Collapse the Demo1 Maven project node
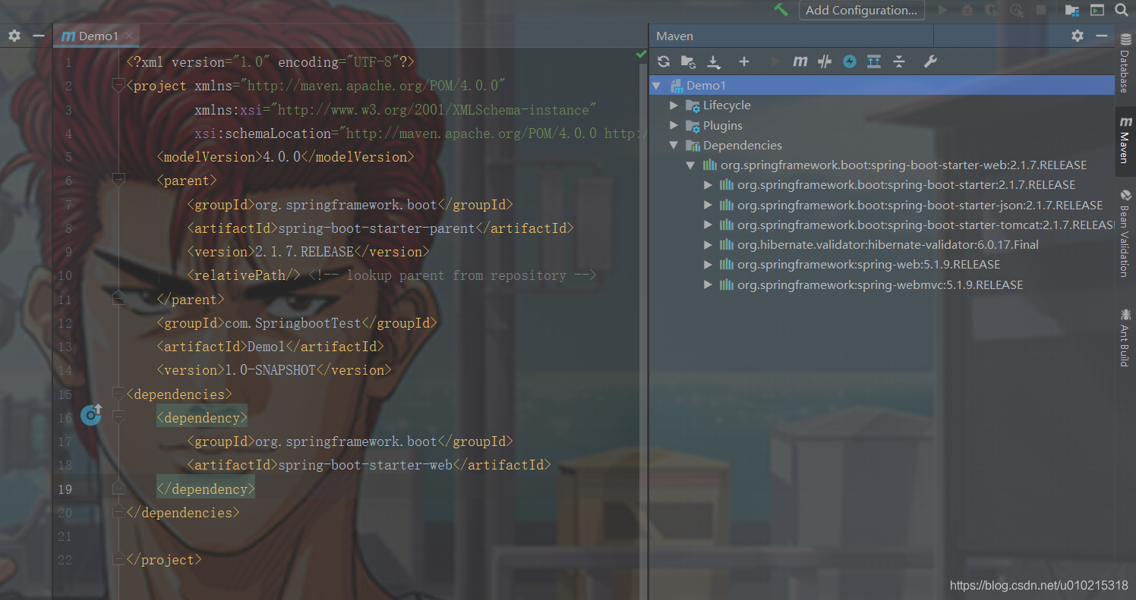This screenshot has height=600, width=1136. [657, 85]
